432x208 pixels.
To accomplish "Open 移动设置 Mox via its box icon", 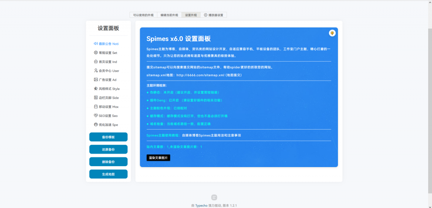I will (x=96, y=107).
